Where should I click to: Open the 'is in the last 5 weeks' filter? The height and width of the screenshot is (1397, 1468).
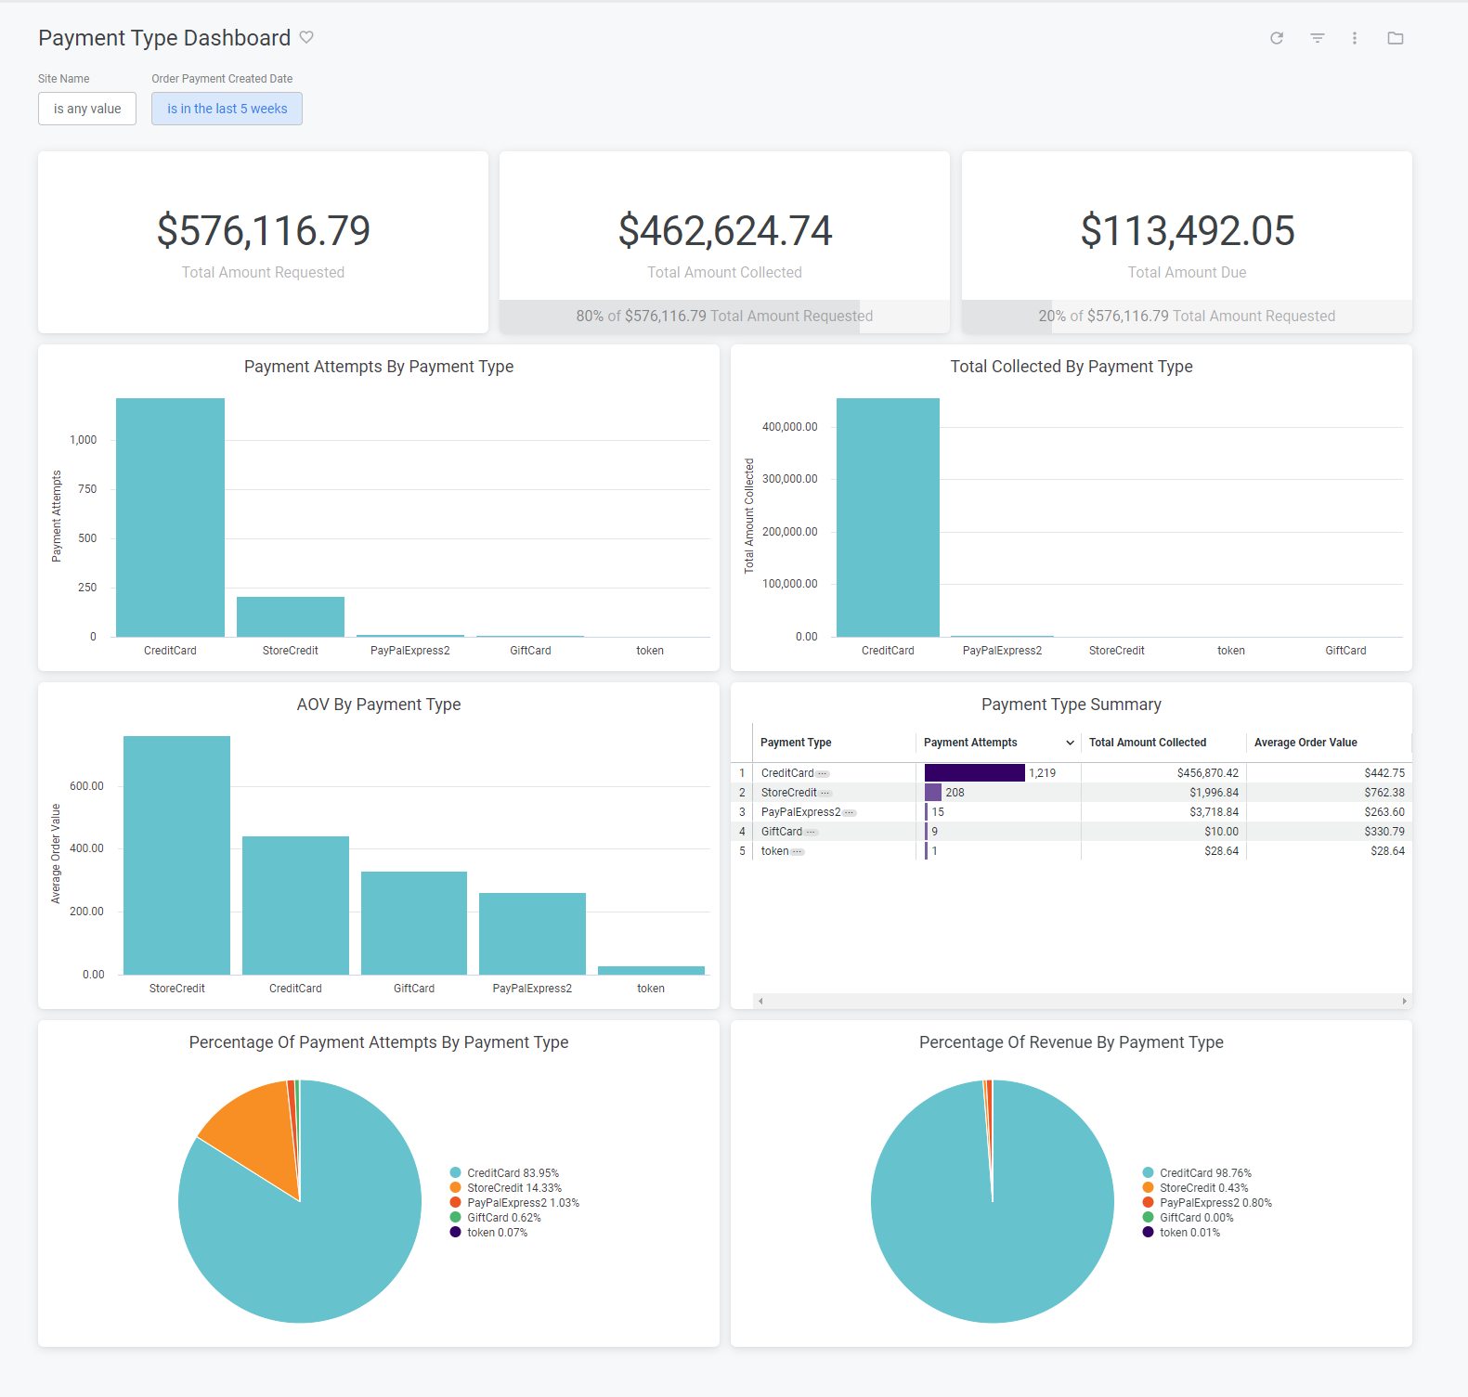227,109
